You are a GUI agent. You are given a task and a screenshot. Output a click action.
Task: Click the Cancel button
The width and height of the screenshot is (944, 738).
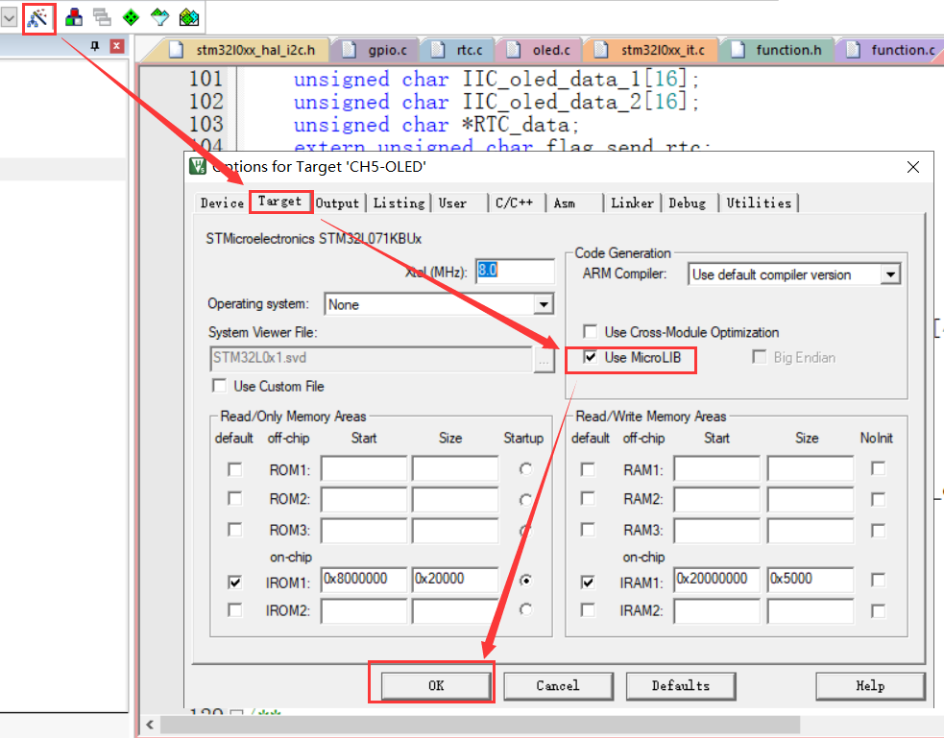(x=558, y=685)
